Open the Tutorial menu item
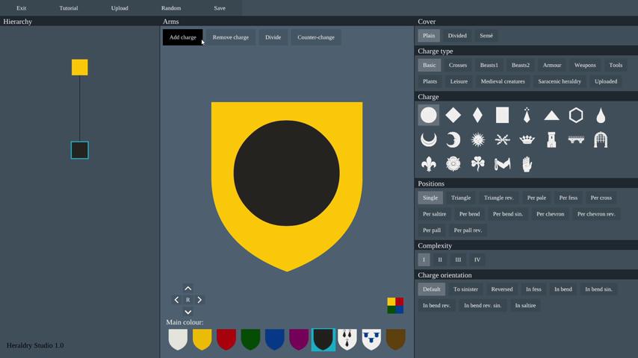Image resolution: width=638 pixels, height=358 pixels. [x=69, y=8]
